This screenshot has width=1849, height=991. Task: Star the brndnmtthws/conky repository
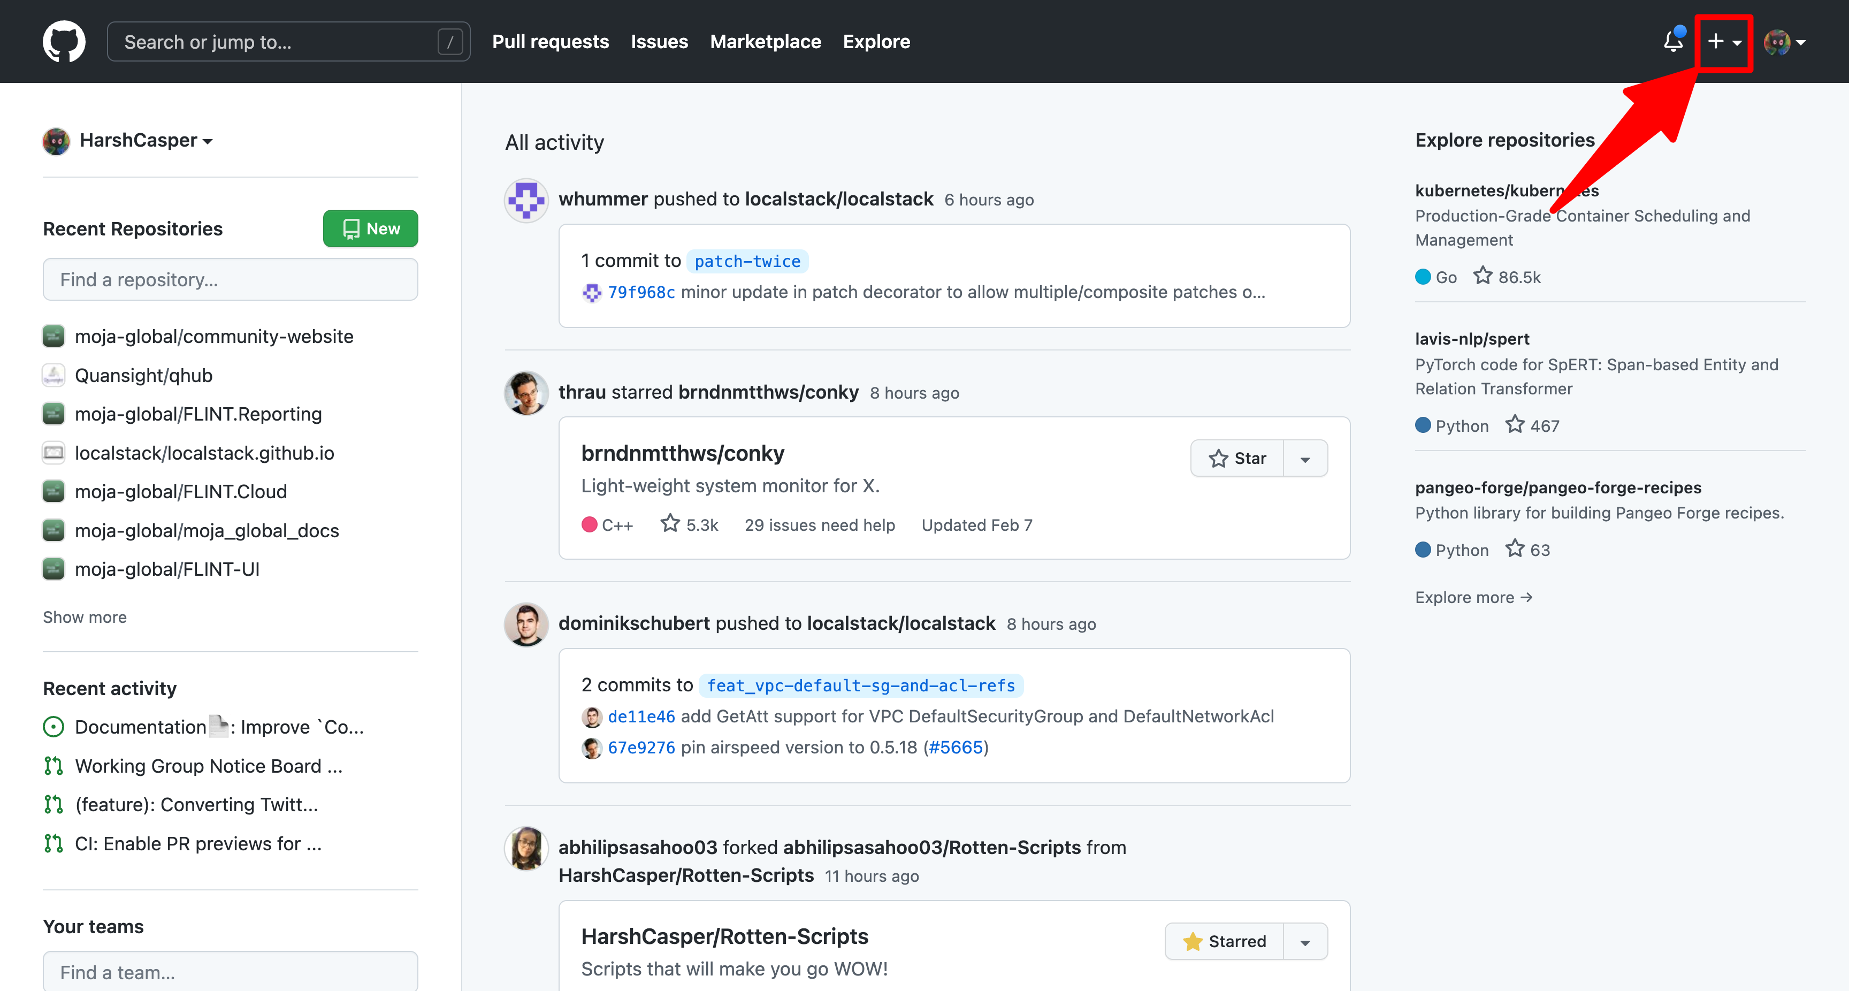1237,458
